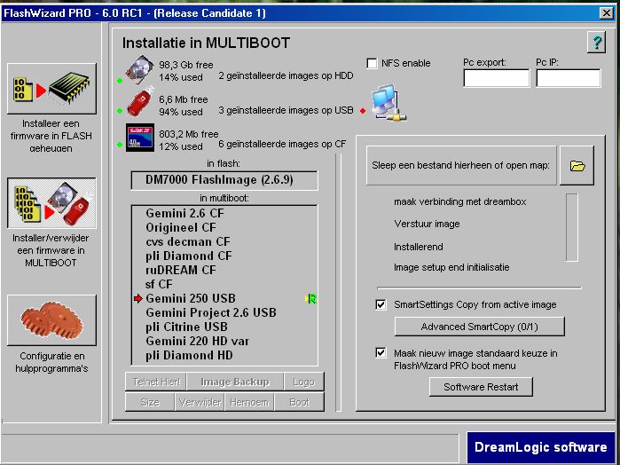Click 'Installerend' step text

[x=419, y=247]
